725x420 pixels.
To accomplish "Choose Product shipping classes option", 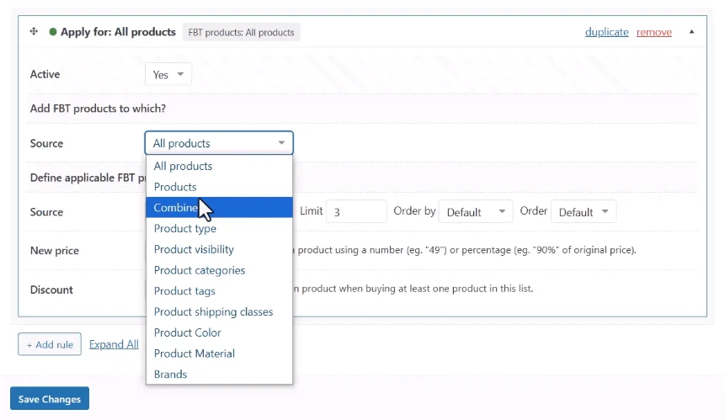I will pyautogui.click(x=213, y=311).
